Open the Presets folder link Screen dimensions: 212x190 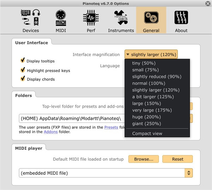[x=111, y=127]
